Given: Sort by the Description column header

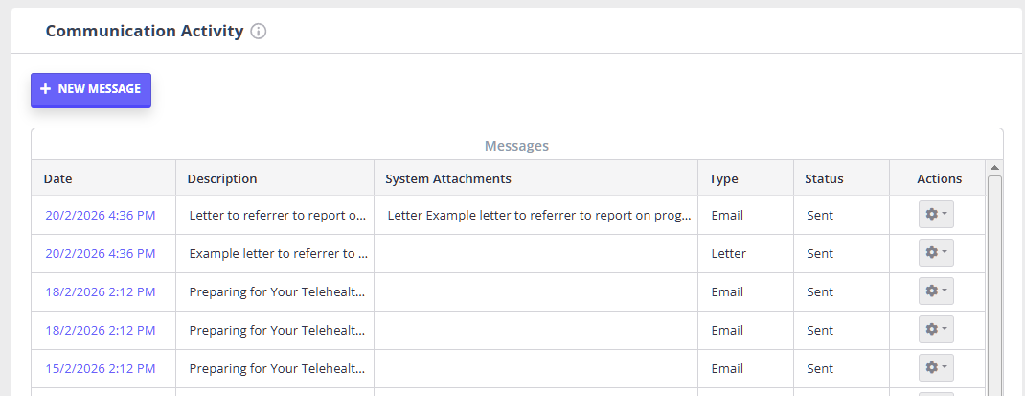Looking at the screenshot, I should pyautogui.click(x=222, y=178).
